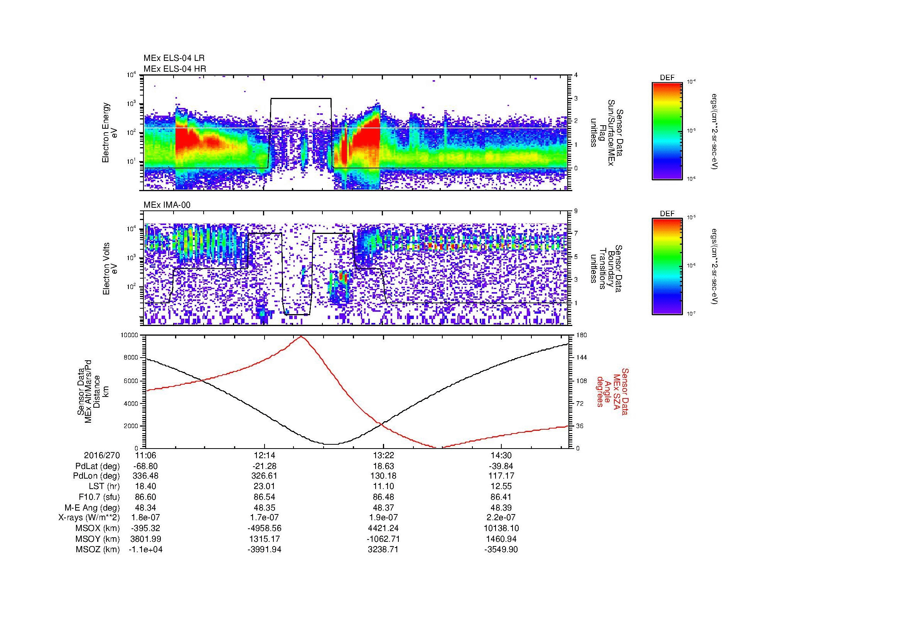Click the 'LST (hr)' row label
This screenshot has width=902, height=637.
click(104, 486)
